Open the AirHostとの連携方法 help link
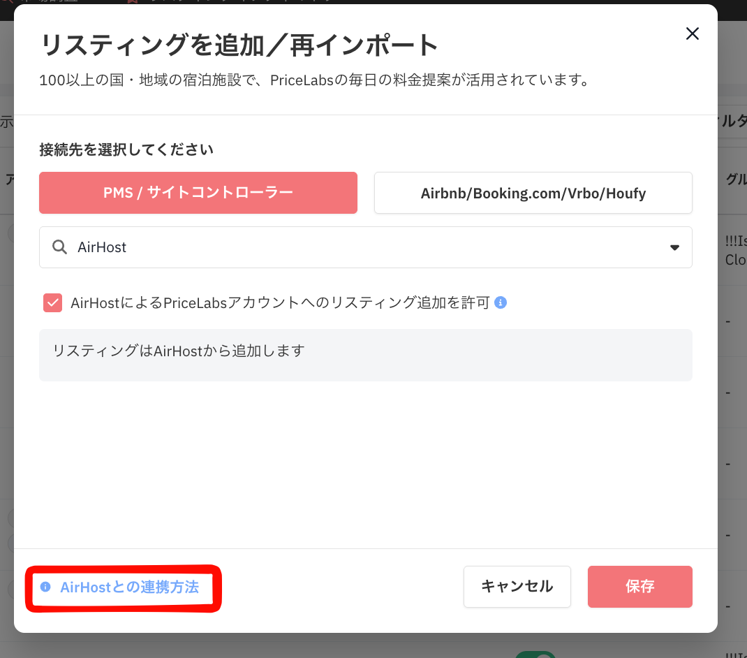This screenshot has width=747, height=658. [129, 587]
